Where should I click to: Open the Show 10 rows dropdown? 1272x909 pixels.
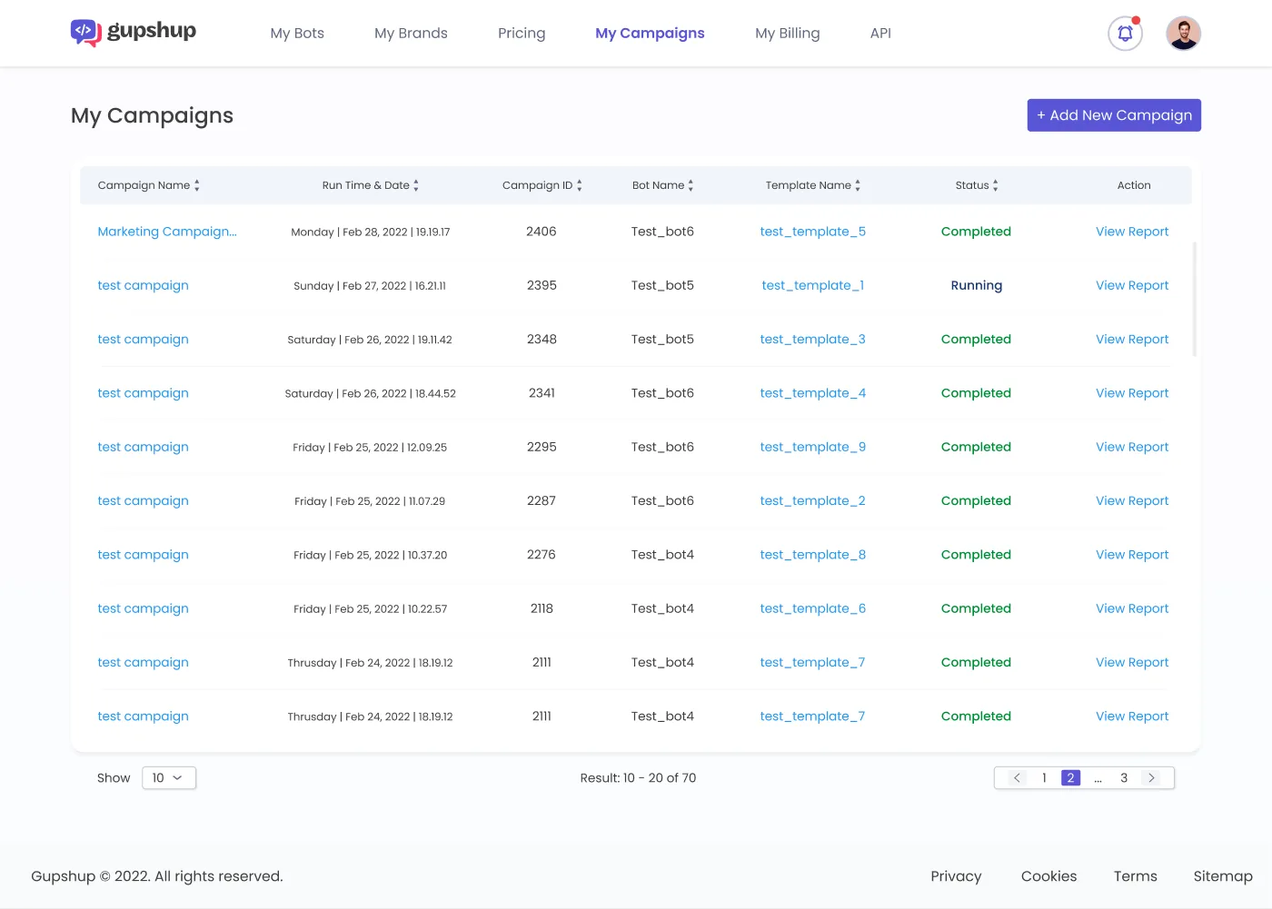coord(169,778)
